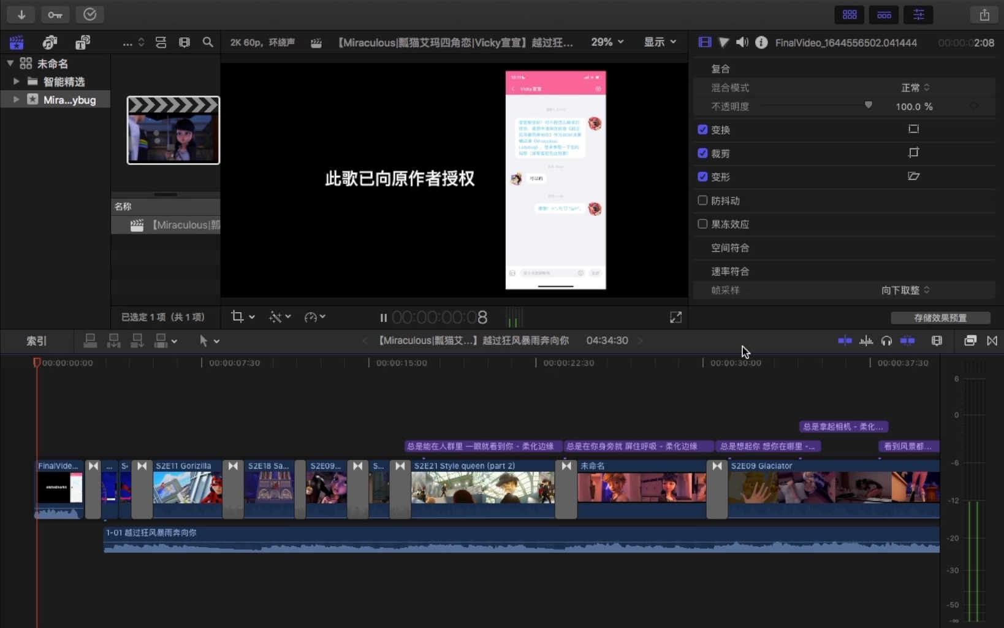Click the 索引 timeline index button

(x=36, y=341)
